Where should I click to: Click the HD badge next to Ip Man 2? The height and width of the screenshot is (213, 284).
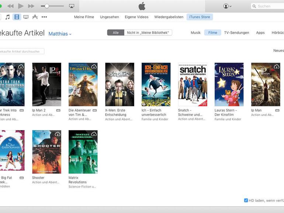(x=58, y=111)
